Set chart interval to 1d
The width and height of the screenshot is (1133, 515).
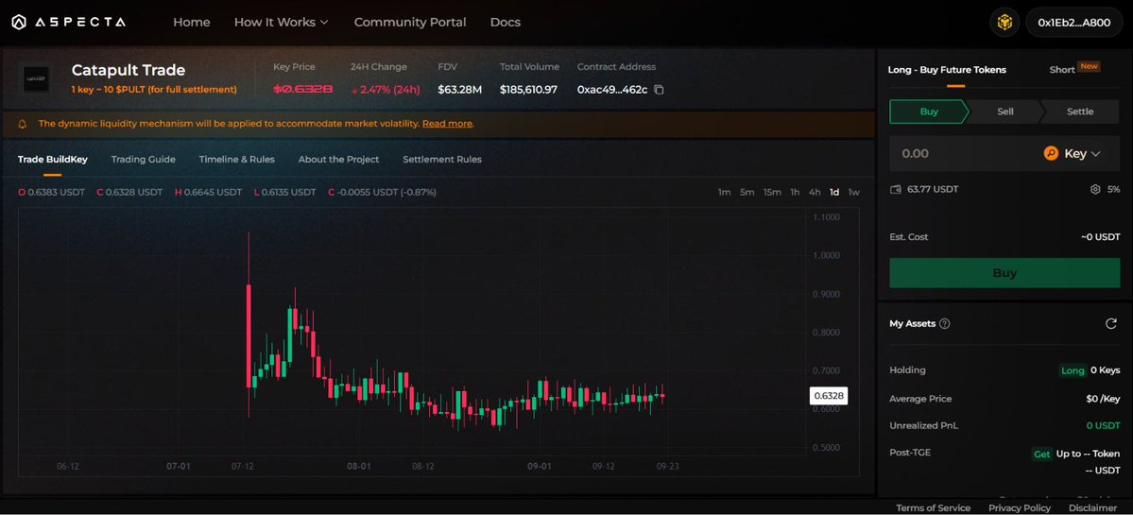(x=834, y=192)
